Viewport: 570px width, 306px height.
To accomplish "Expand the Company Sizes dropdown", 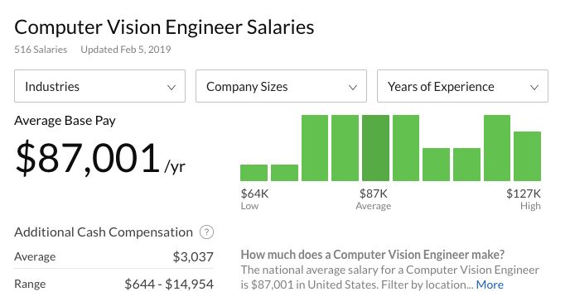I will (x=281, y=86).
